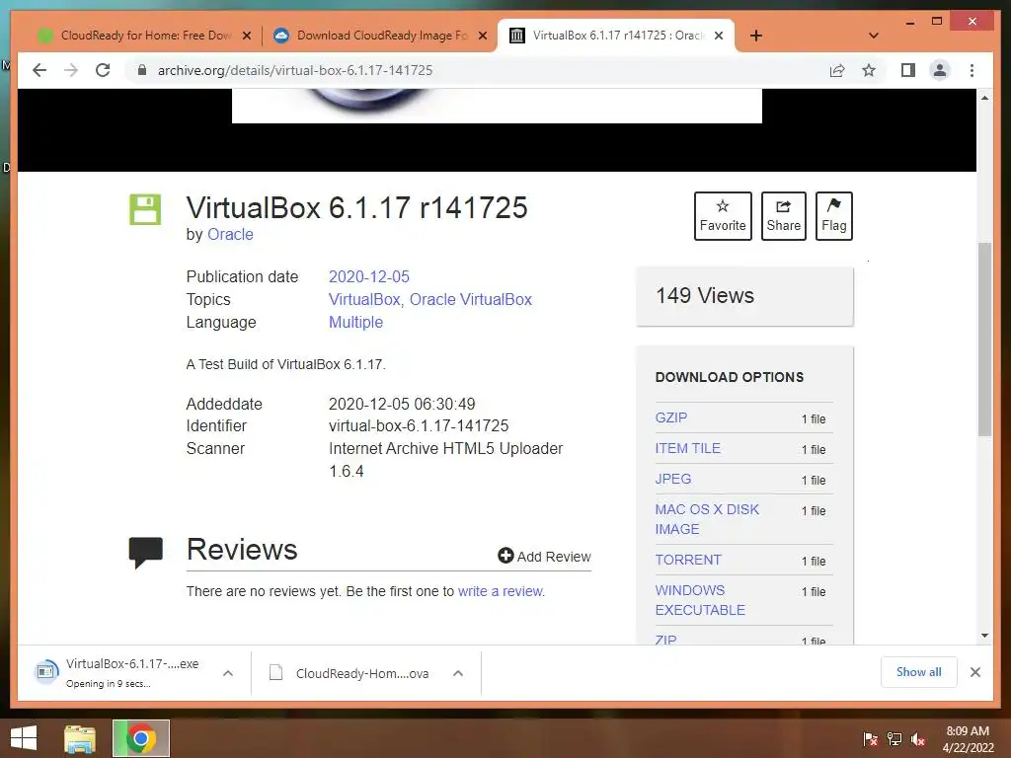Click the CloudReady-Hom ova download item
This screenshot has height=758, width=1011.
pos(351,673)
